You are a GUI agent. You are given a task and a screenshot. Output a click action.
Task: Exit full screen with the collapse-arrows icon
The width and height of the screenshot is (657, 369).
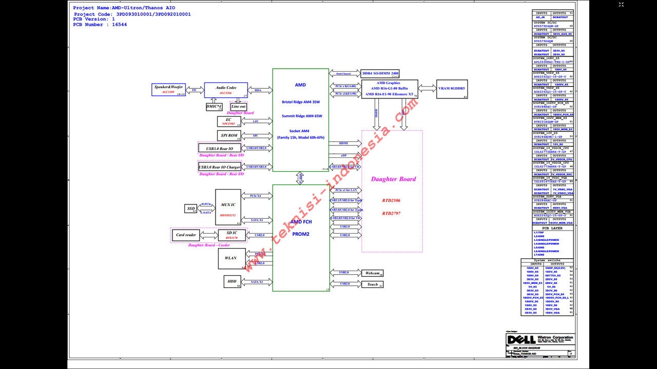[x=621, y=5]
